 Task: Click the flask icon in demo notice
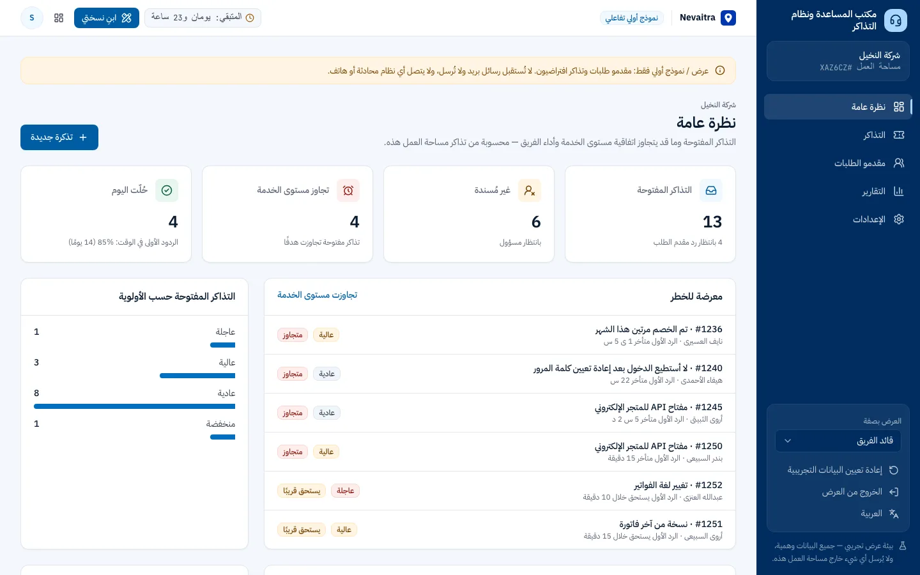(903, 546)
